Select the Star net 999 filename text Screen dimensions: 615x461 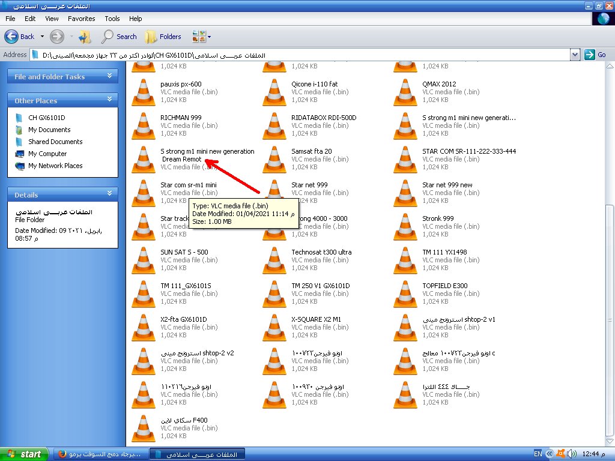click(x=309, y=185)
